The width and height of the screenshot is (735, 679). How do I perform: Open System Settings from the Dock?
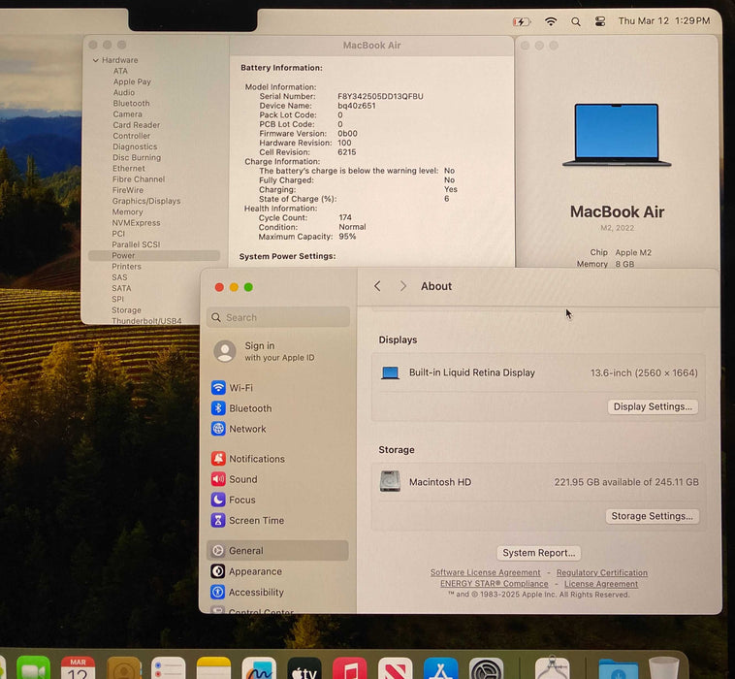coord(486,668)
